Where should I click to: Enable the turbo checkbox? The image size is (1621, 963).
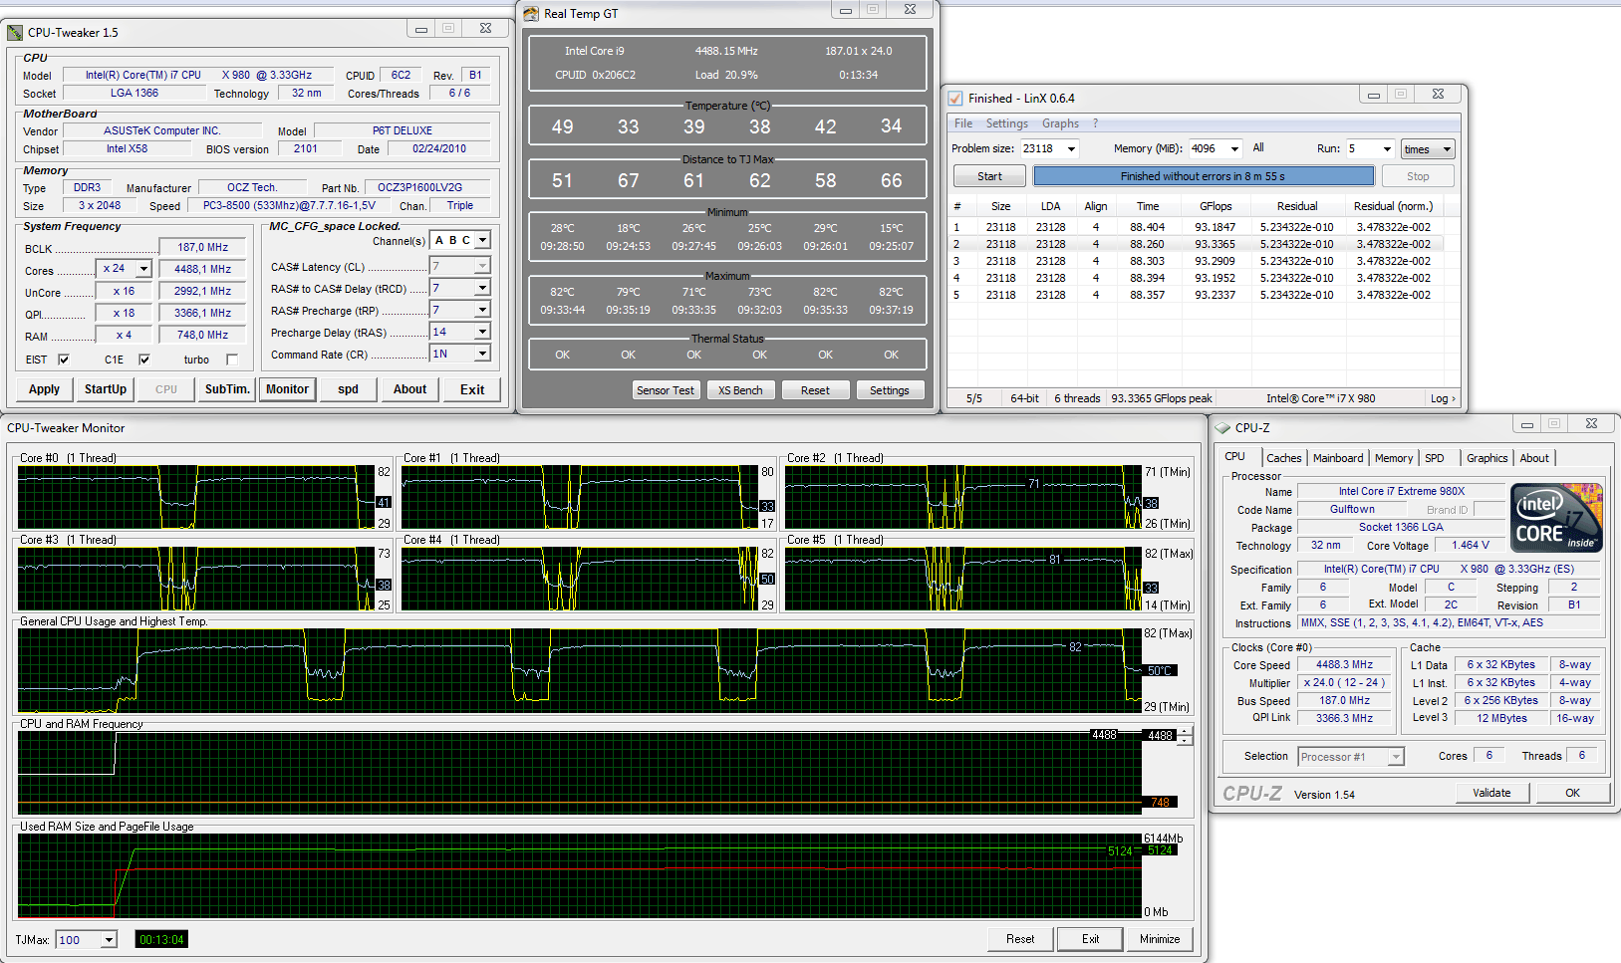[x=232, y=360]
